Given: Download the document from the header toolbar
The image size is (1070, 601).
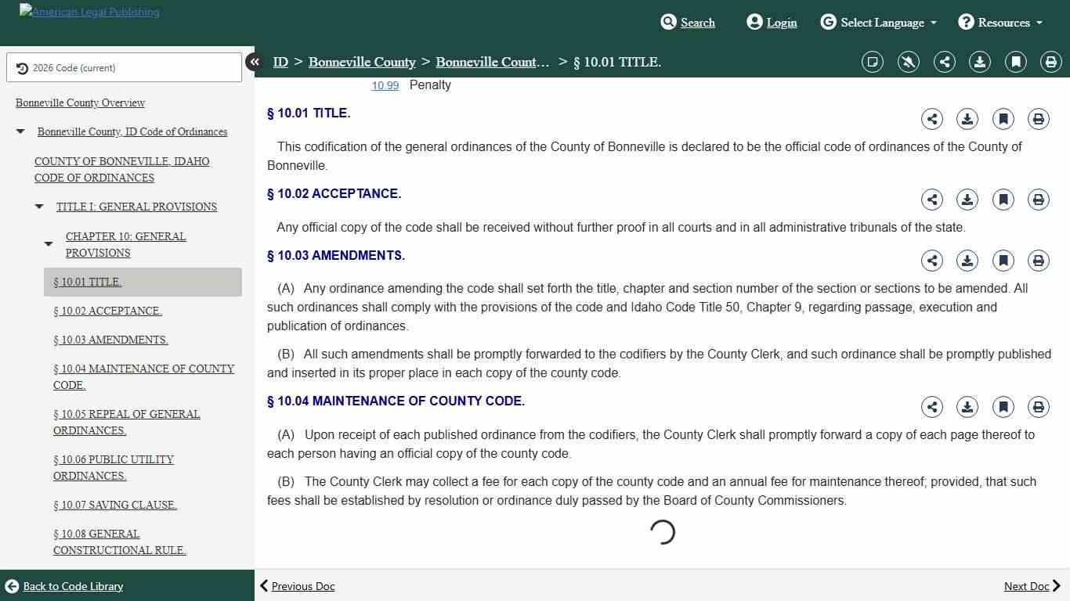Looking at the screenshot, I should 979,62.
